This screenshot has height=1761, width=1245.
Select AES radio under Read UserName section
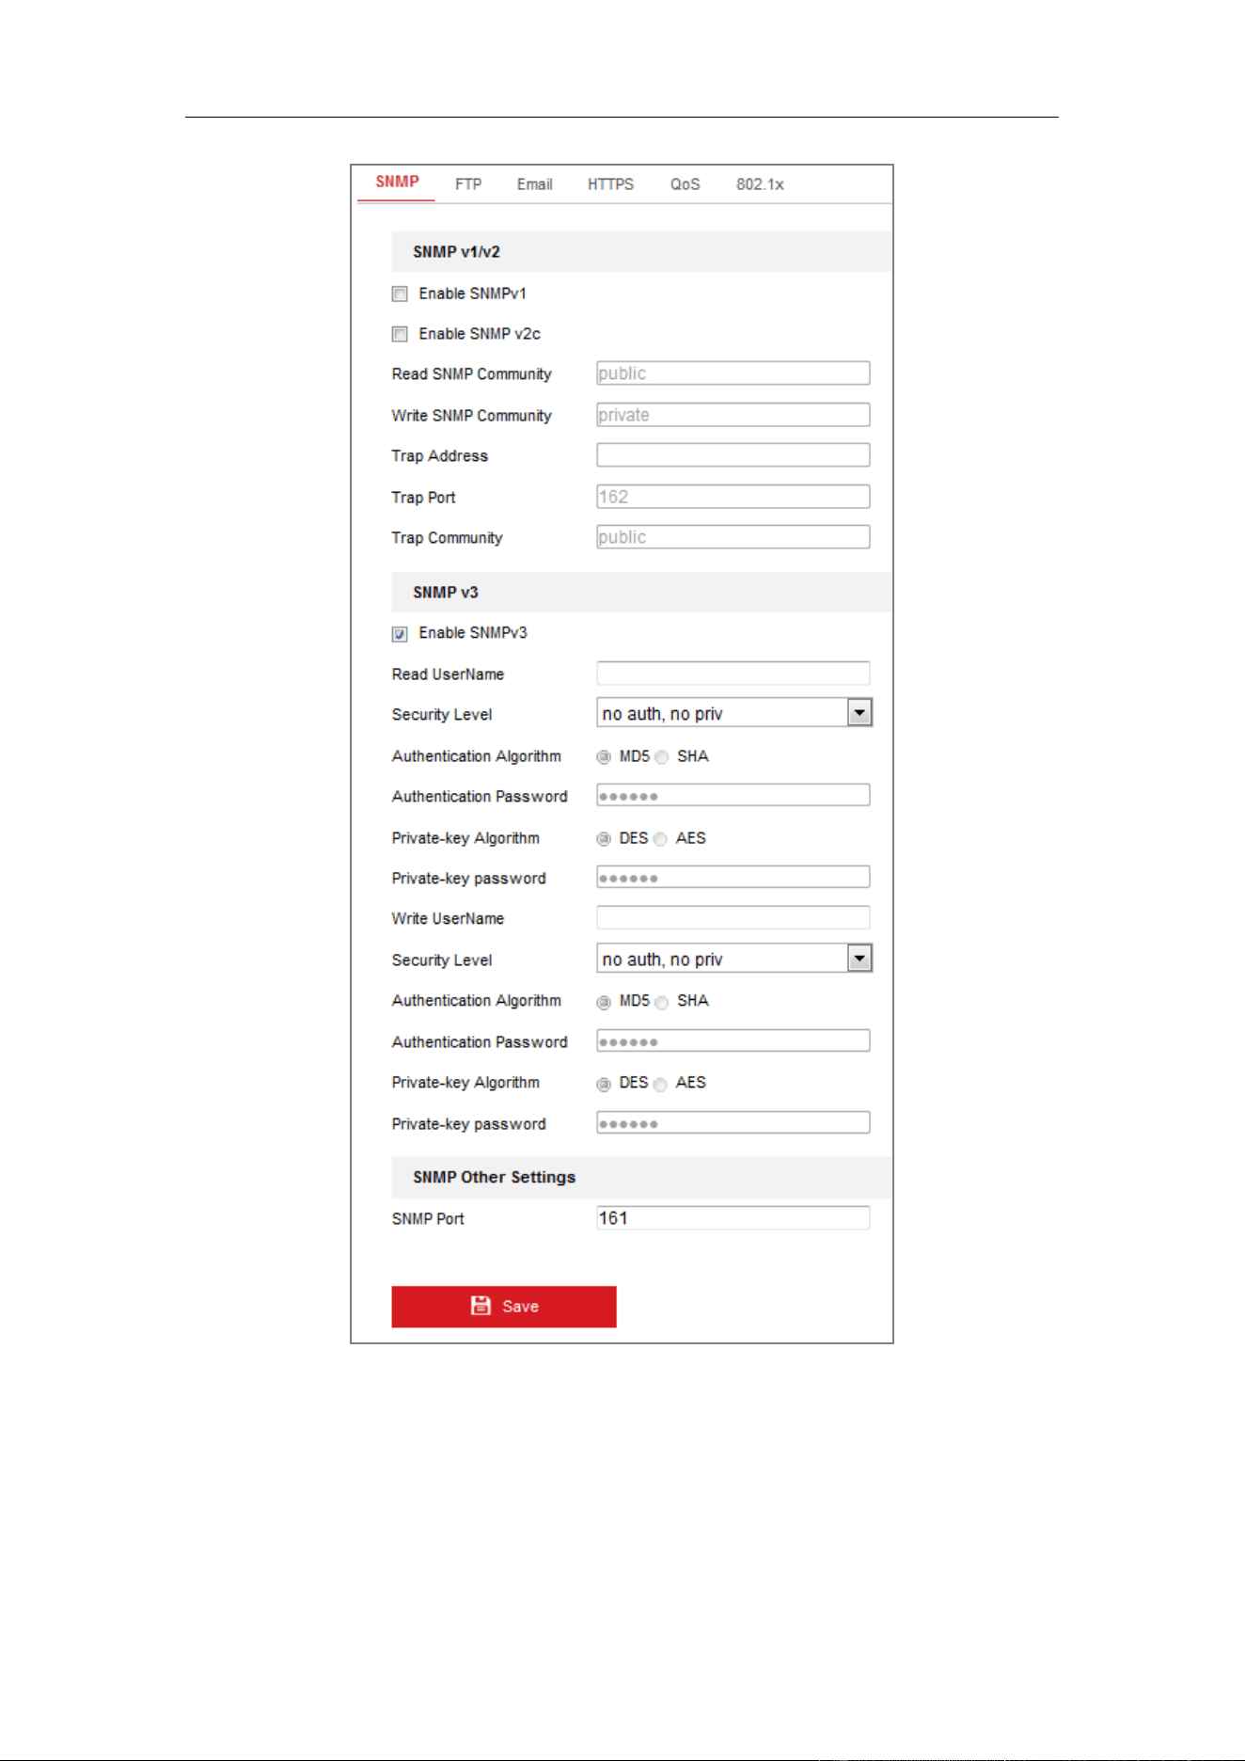click(x=660, y=839)
